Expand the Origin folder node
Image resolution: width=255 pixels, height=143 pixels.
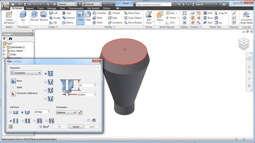pos(4,54)
